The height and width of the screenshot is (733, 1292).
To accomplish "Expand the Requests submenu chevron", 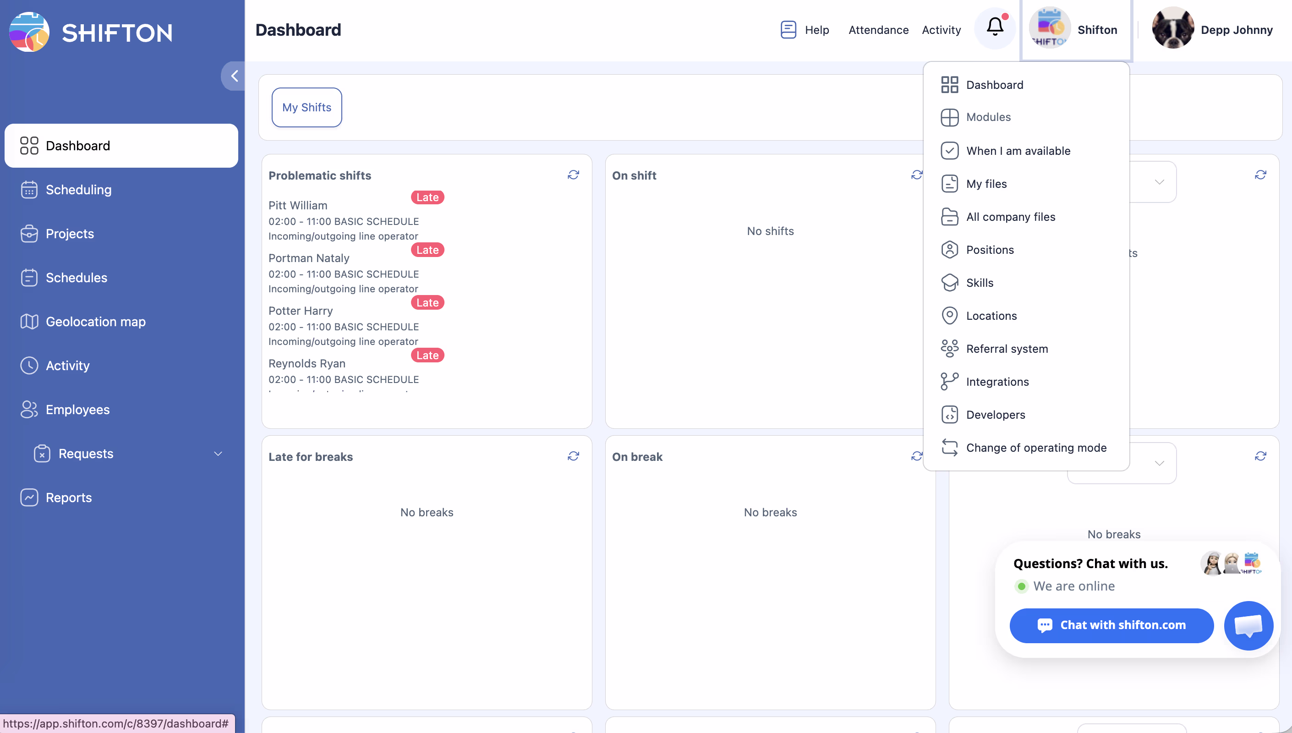I will 218,454.
